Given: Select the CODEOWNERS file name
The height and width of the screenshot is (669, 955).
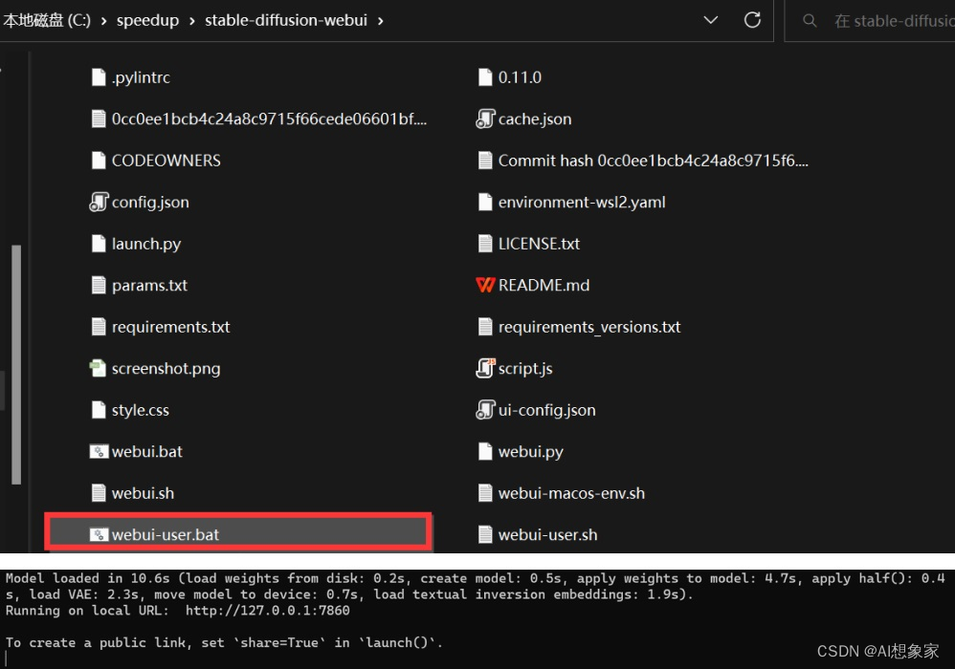Looking at the screenshot, I should click(167, 160).
